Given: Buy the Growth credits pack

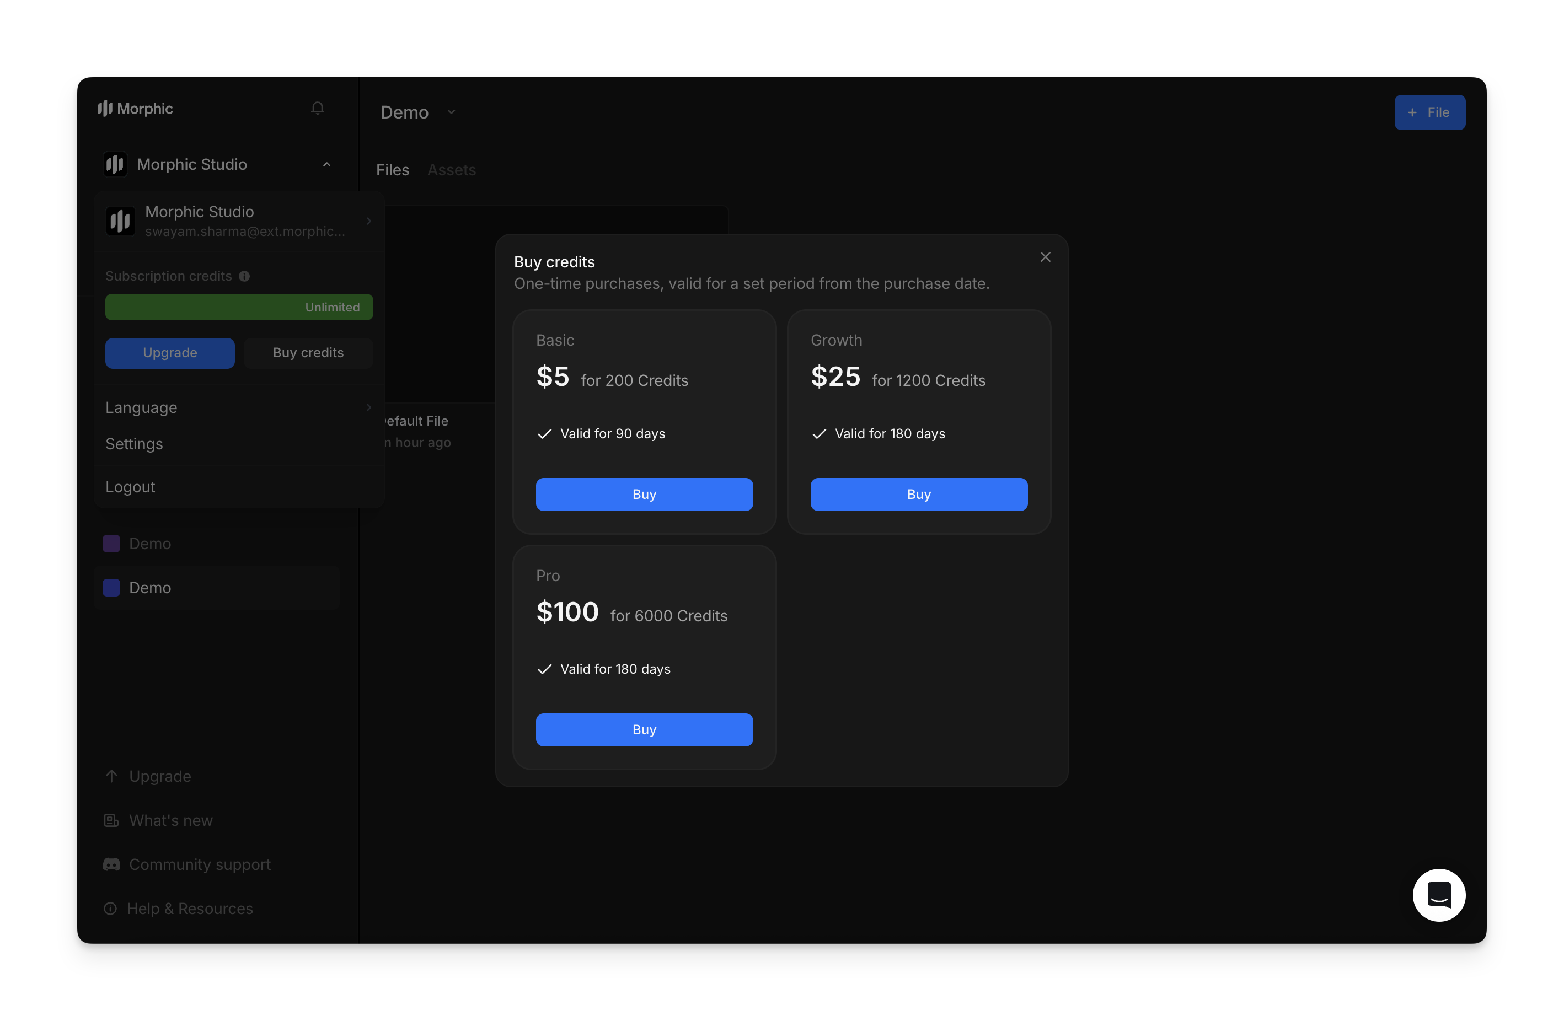Looking at the screenshot, I should point(918,494).
